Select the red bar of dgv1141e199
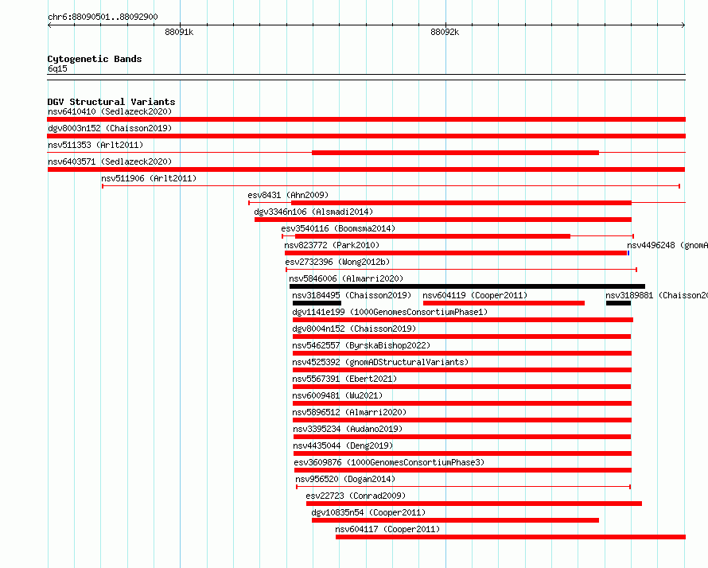Viewport: 708px width, 568px height. (x=463, y=320)
